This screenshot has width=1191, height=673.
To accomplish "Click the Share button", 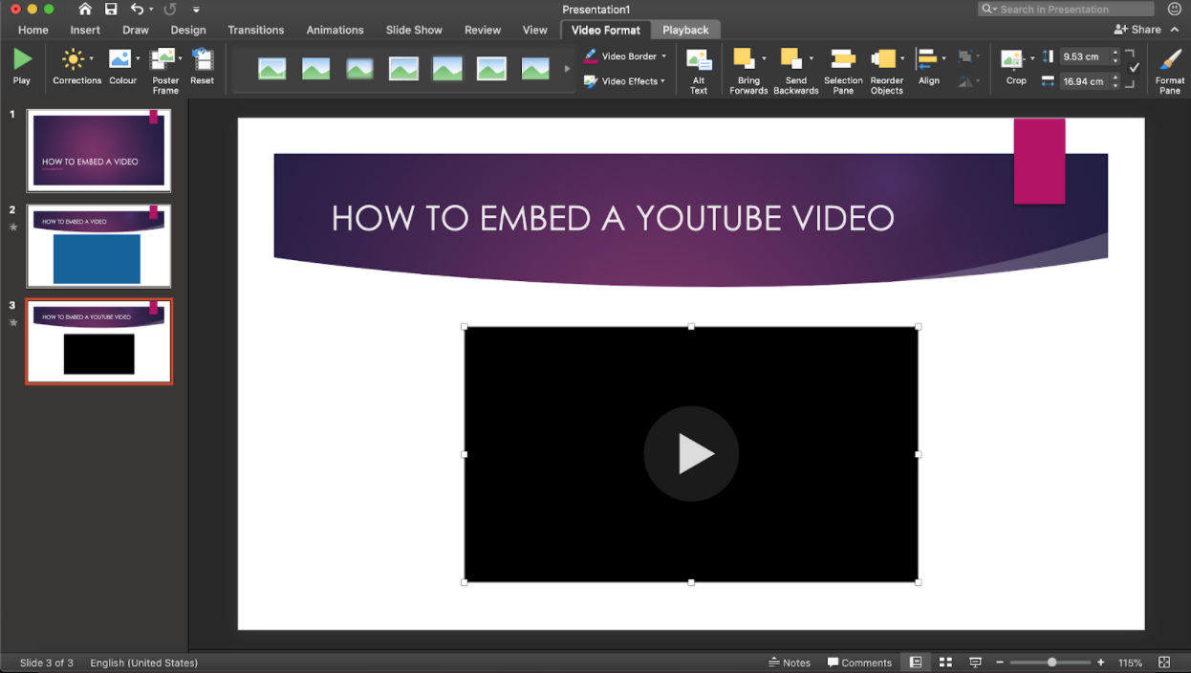I will pos(1137,30).
